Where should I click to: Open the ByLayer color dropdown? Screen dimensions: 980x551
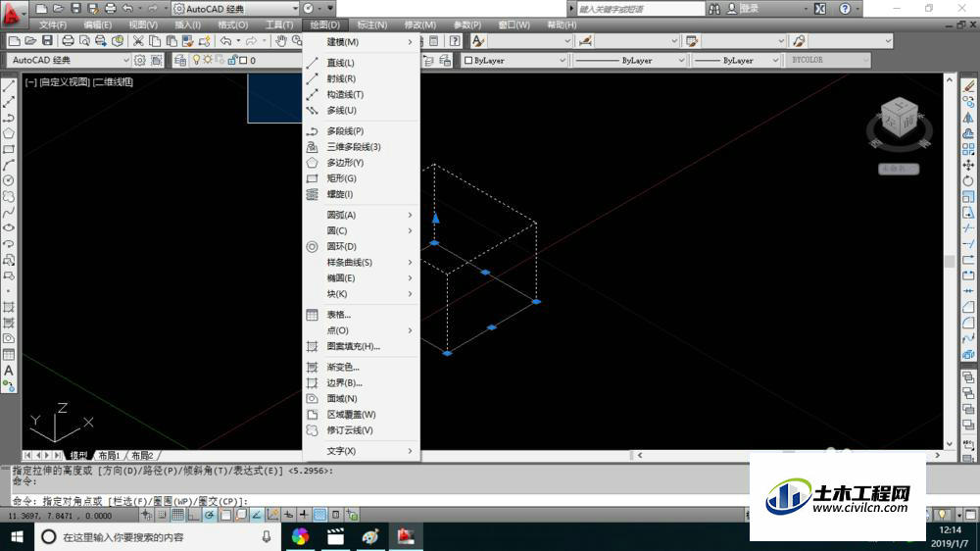click(x=514, y=61)
